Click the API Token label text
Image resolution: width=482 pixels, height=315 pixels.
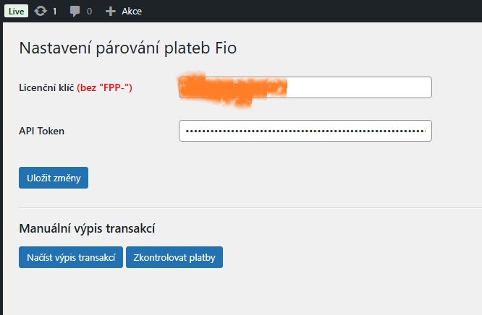click(42, 131)
